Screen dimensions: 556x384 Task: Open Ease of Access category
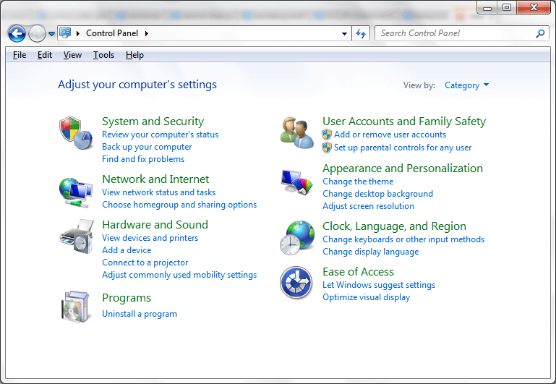coord(358,272)
